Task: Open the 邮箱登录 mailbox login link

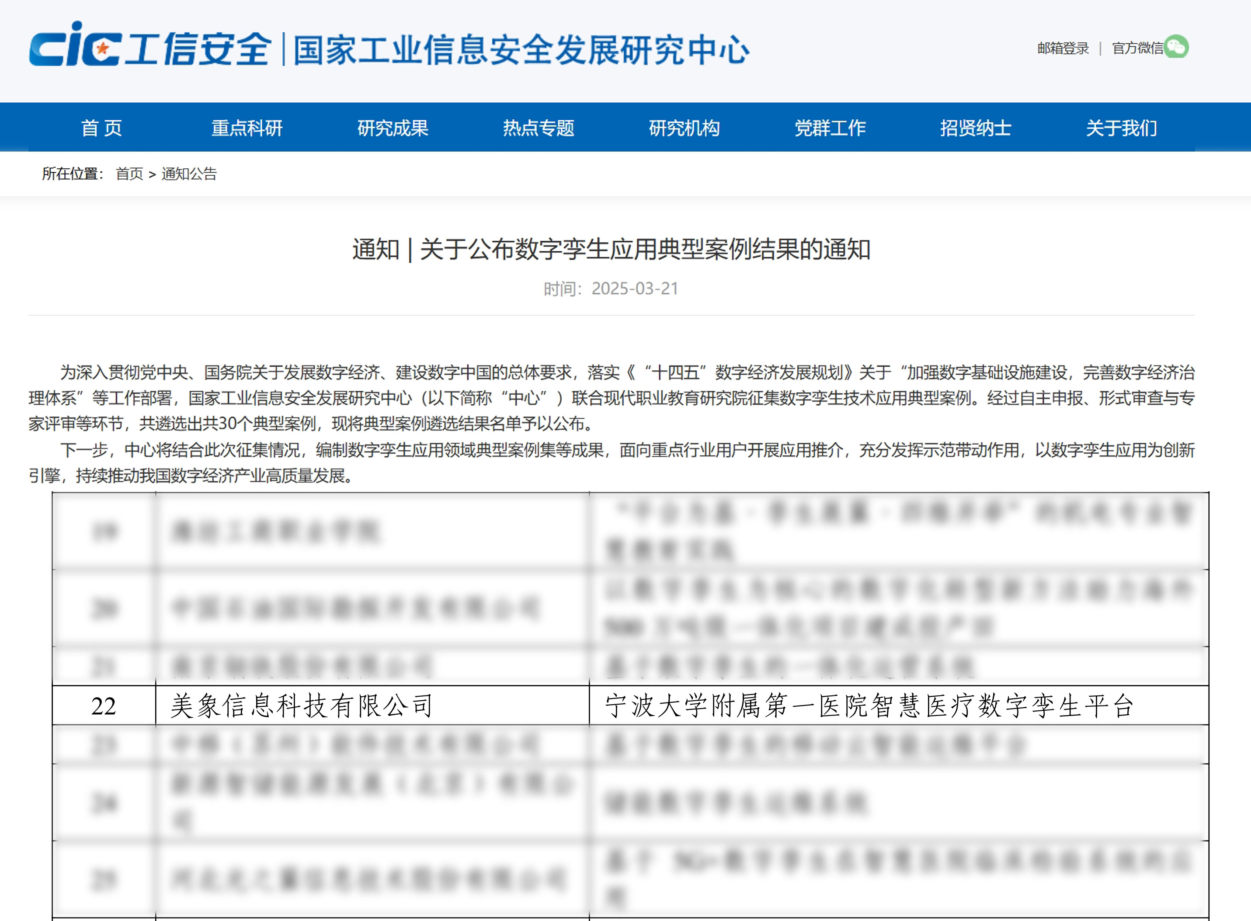Action: pos(1063,49)
